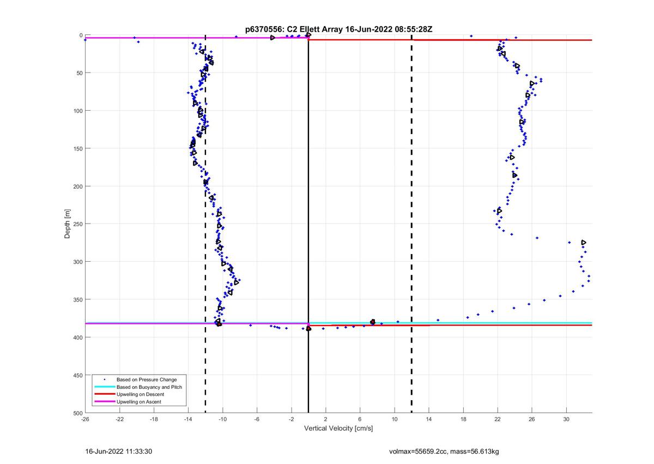Click legend entry 'Based on Buoyancy and Pitch'
654x464 pixels.
(x=149, y=387)
